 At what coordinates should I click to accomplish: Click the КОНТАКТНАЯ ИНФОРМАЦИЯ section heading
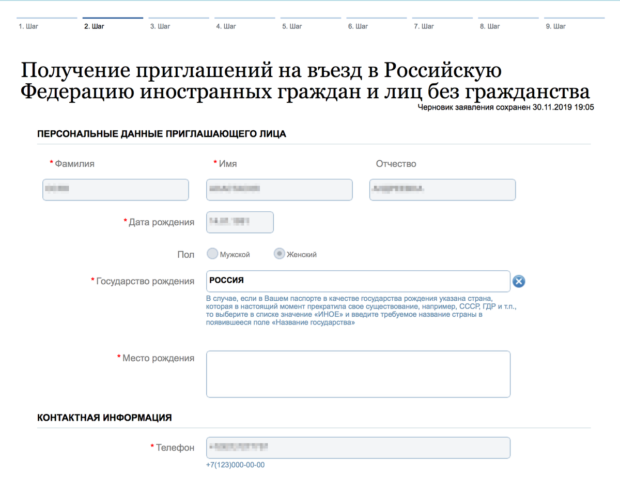point(104,418)
